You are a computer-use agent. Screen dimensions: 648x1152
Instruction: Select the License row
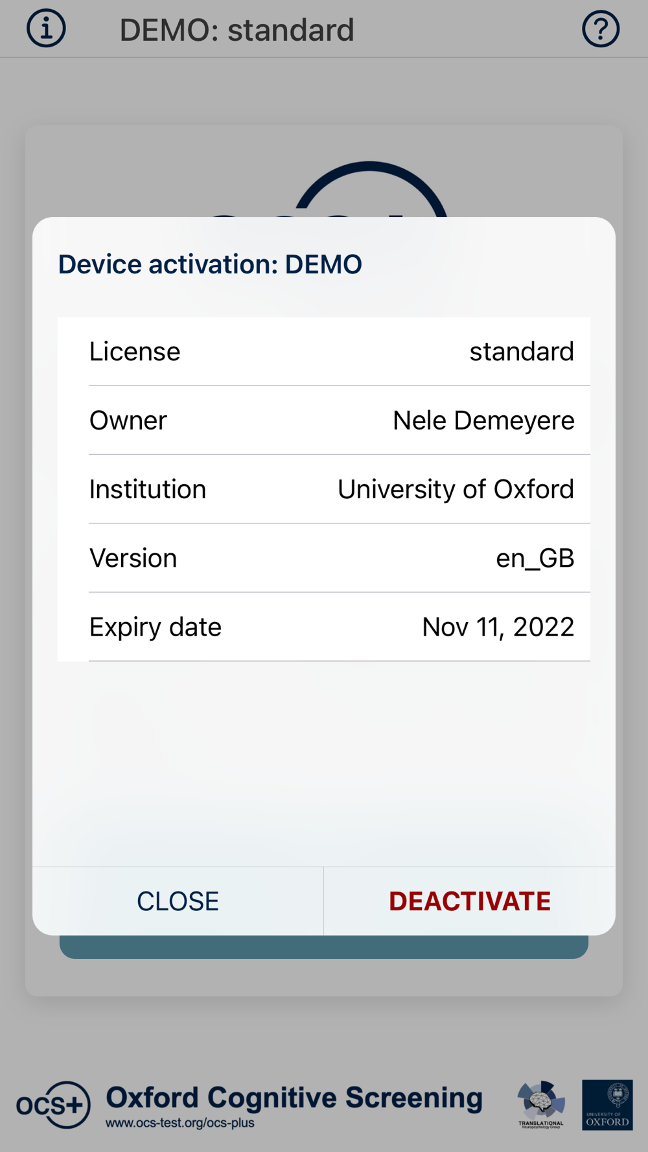click(324, 352)
